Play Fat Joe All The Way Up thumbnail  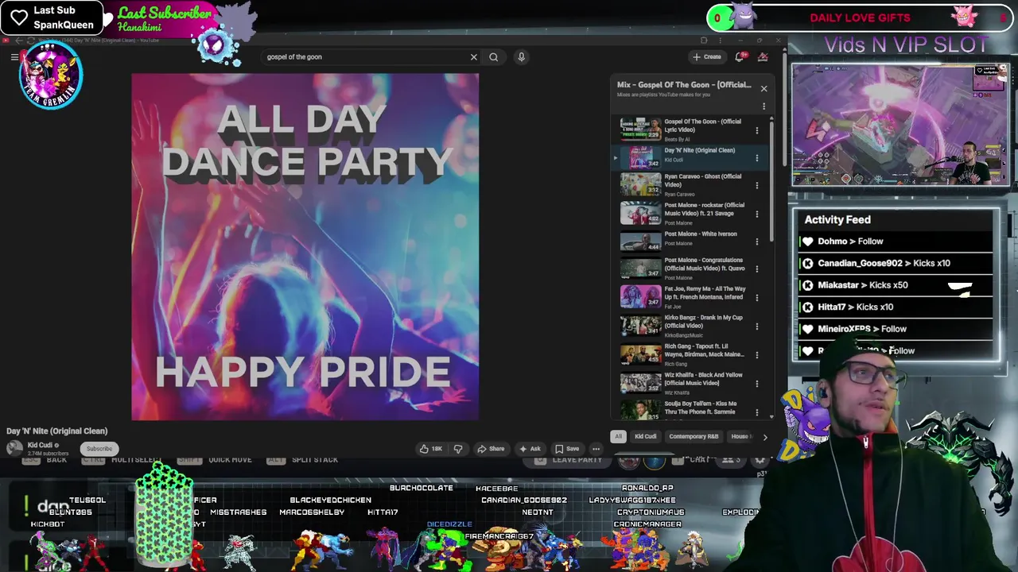640,297
